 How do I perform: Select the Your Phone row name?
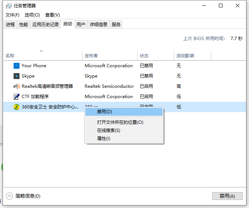tap(34, 66)
